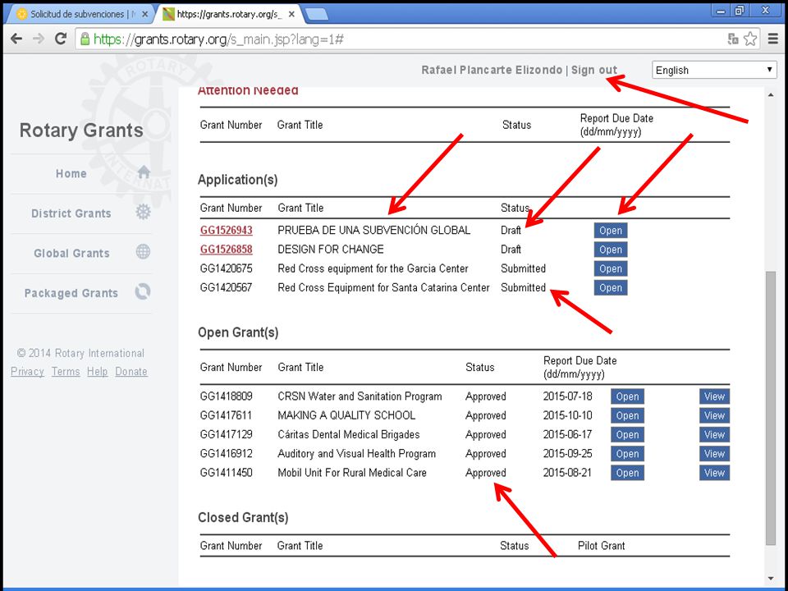The image size is (788, 591).
Task: Open District Grants in the sidebar
Action: 71,213
